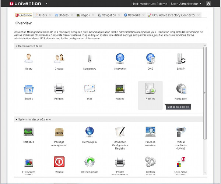The height and width of the screenshot is (184, 221).
Task: Open the Process overview icon
Action: [150, 132]
